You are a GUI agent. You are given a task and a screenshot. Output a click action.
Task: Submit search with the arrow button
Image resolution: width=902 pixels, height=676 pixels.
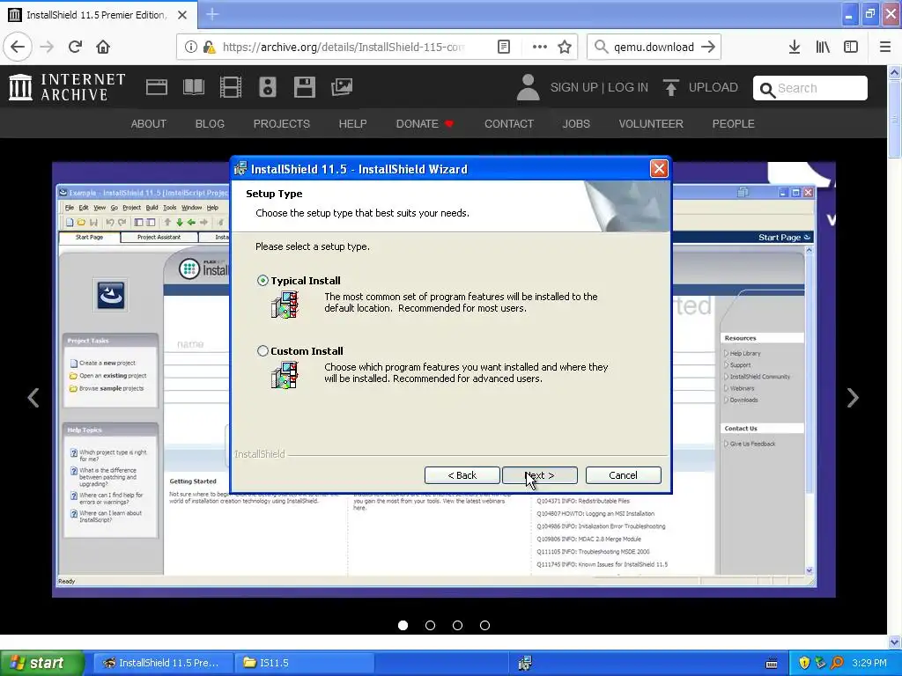[x=708, y=47]
